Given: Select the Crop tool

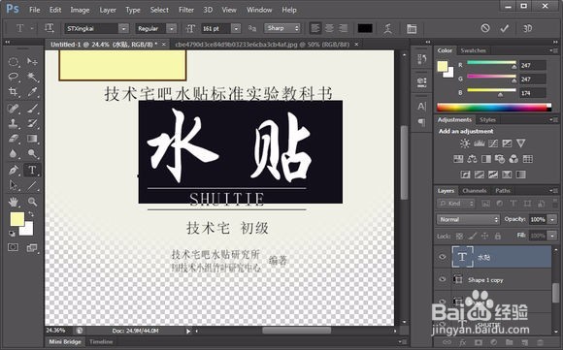Looking at the screenshot, I should pos(14,92).
